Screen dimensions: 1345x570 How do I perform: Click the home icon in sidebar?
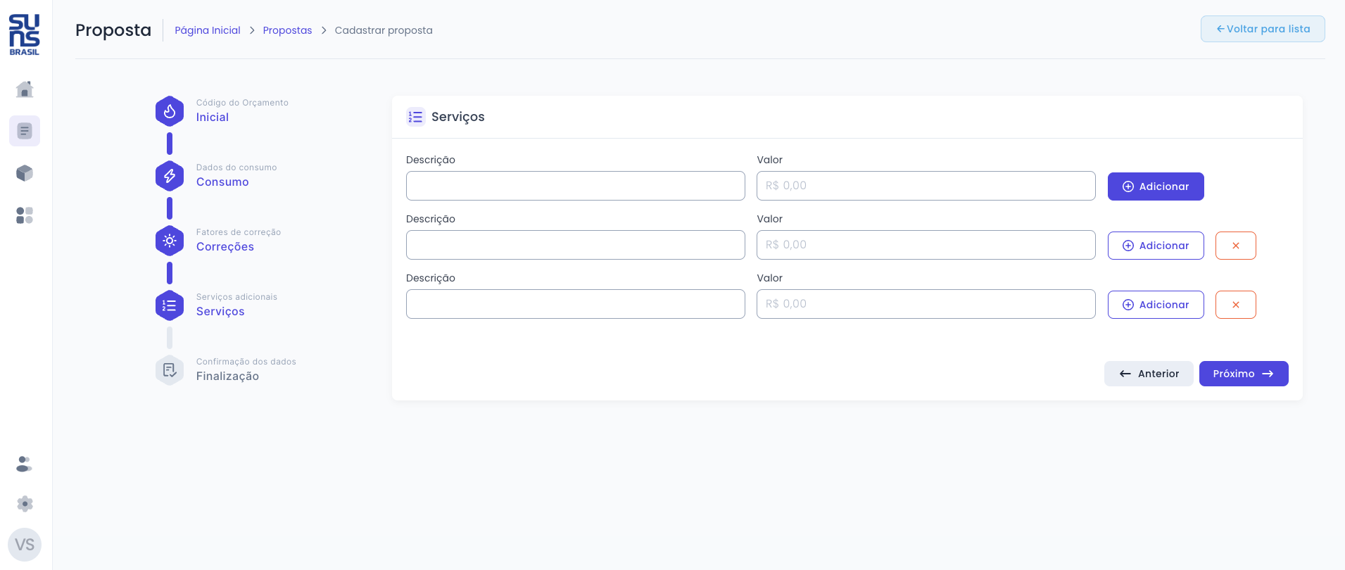(25, 89)
